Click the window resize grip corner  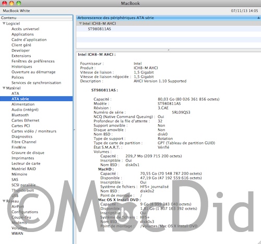click(x=259, y=242)
